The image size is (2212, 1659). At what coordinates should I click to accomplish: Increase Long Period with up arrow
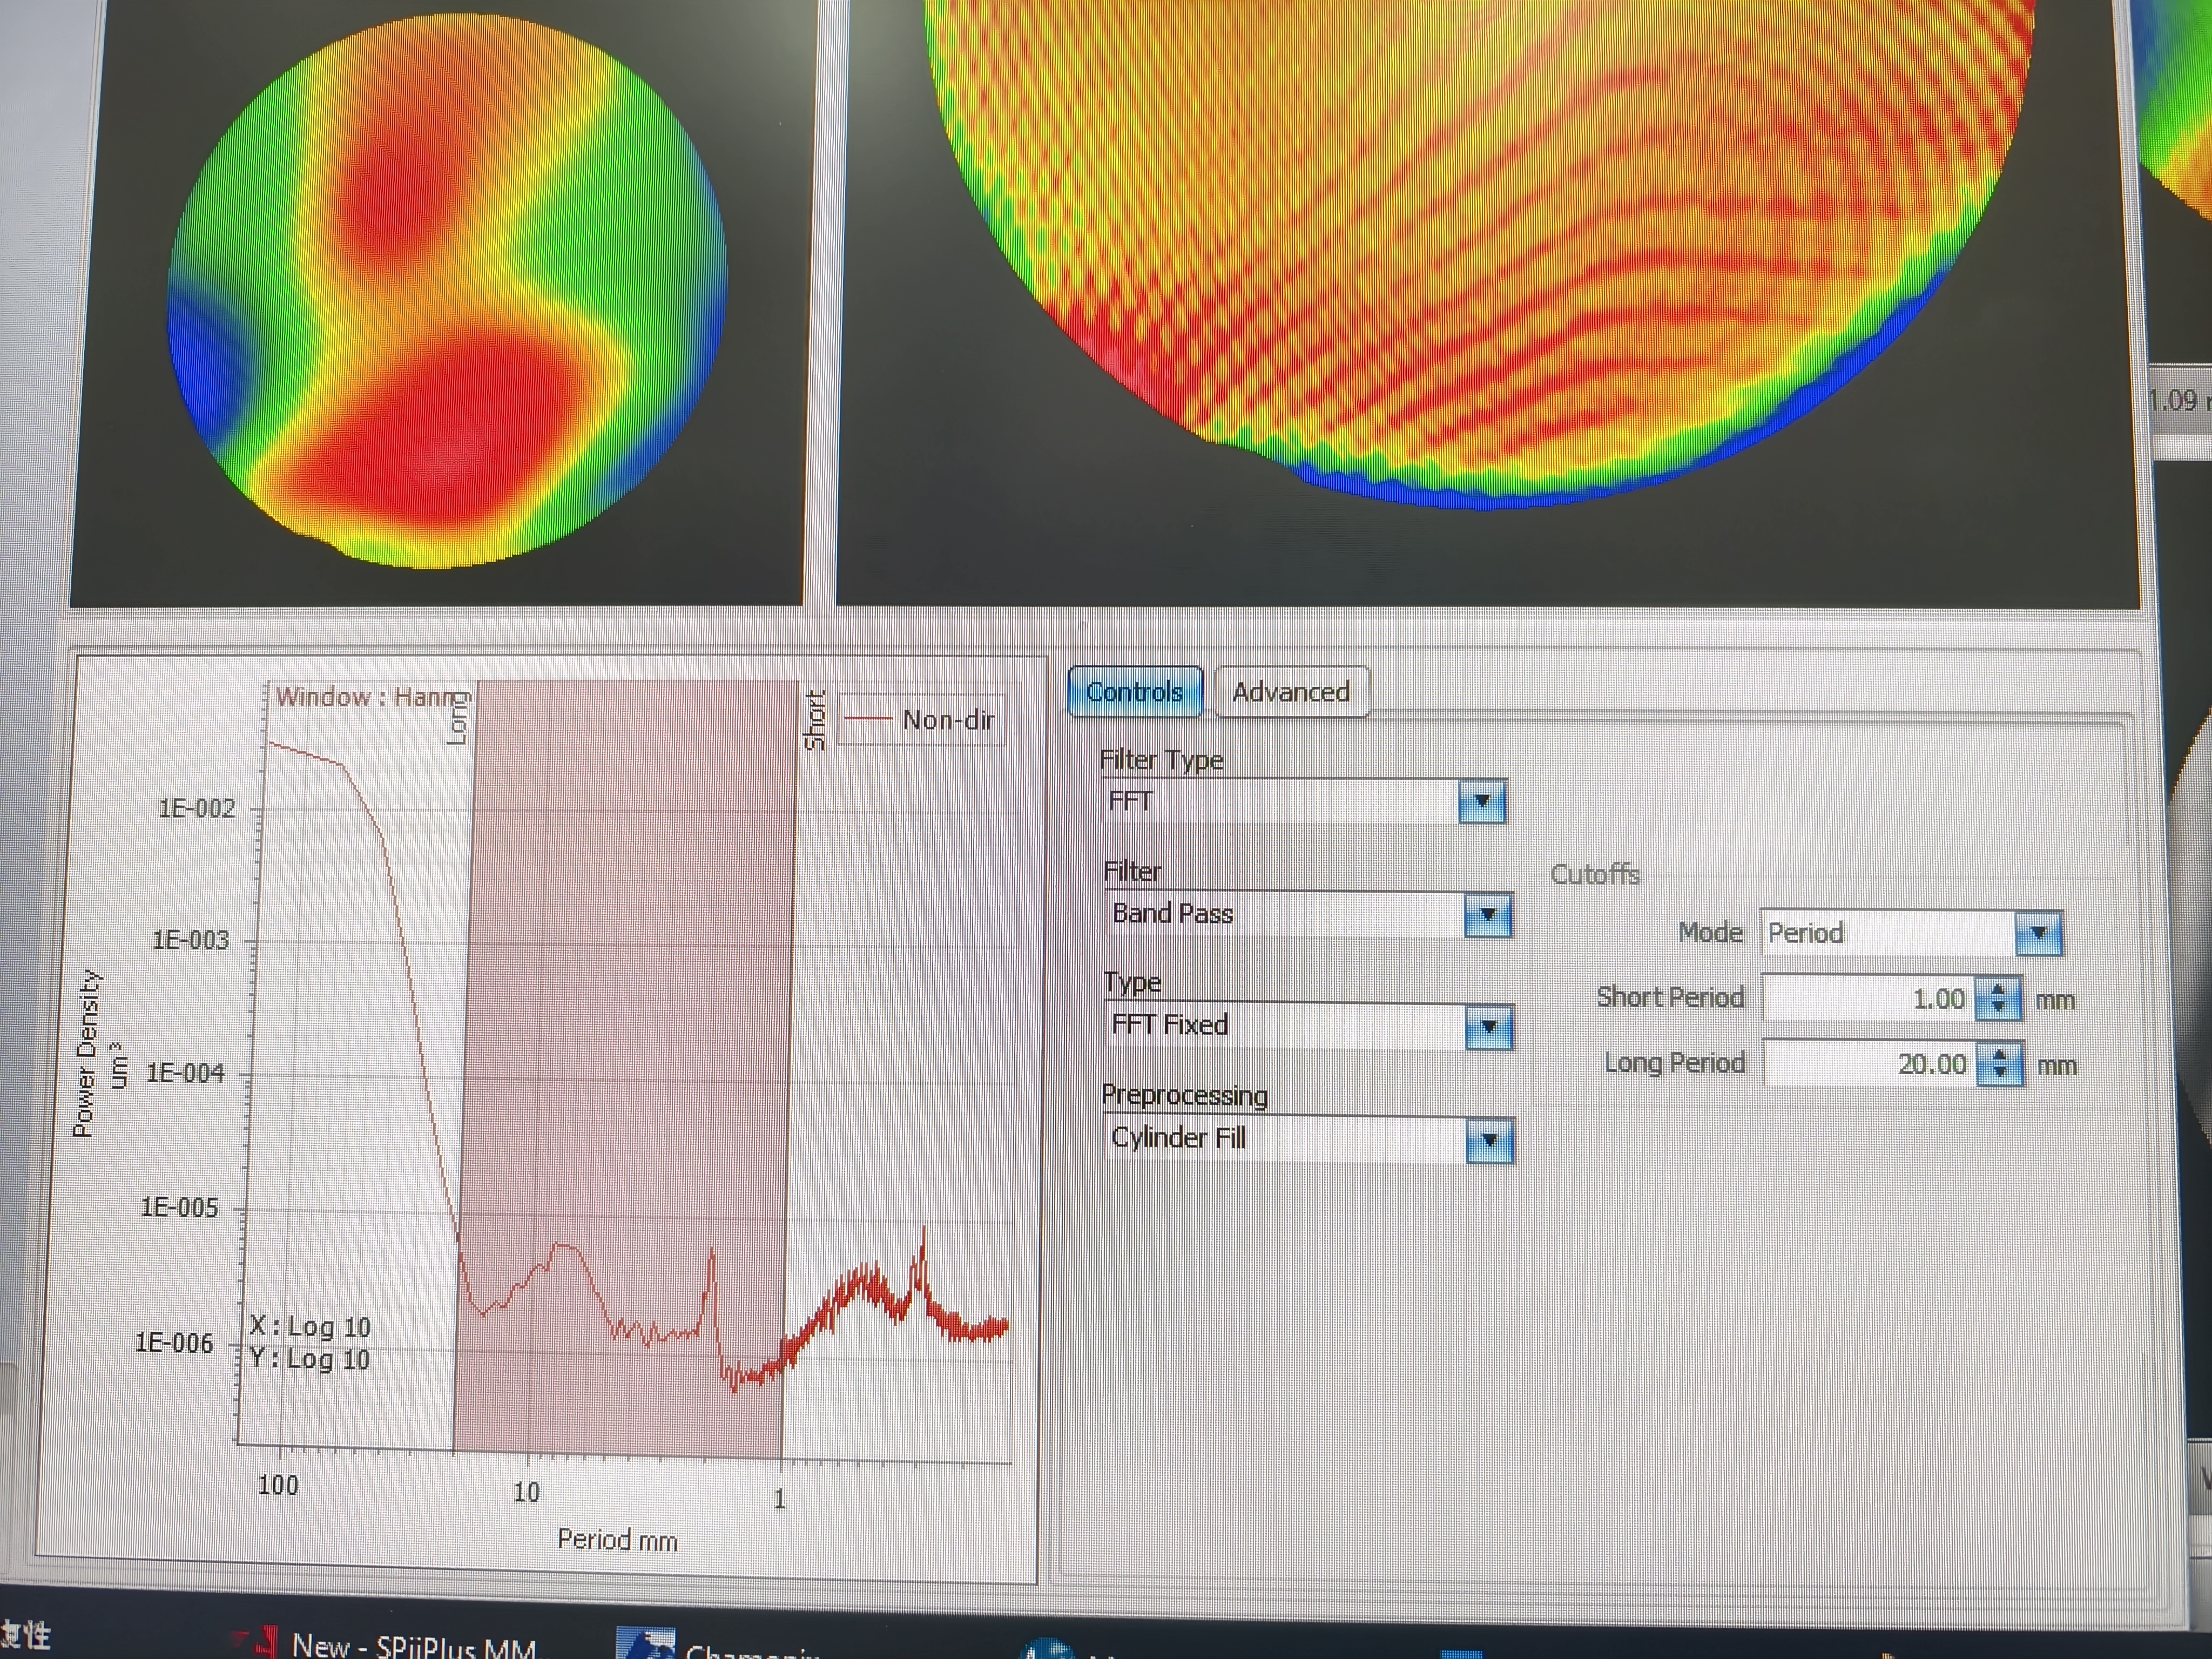pos(2000,1055)
